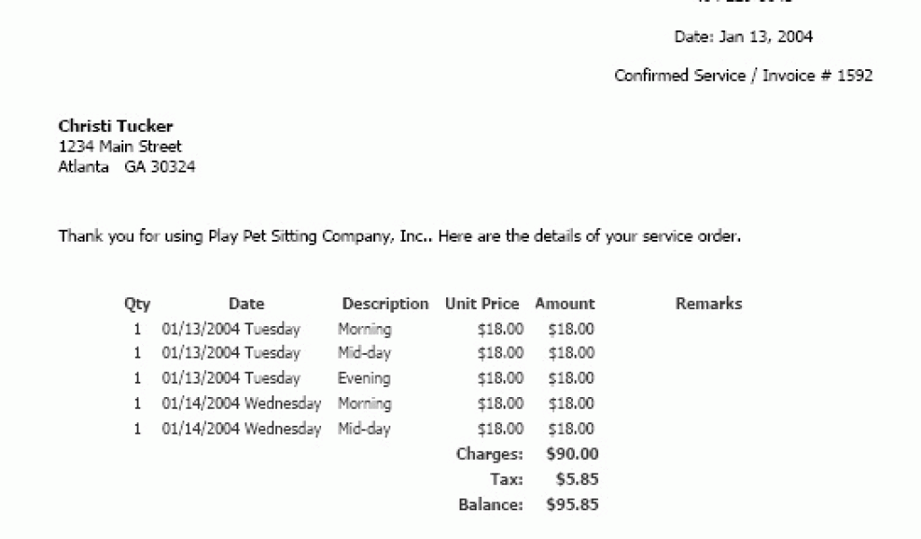Screen dimensions: 921x539
Task: Click the thank you message sentence
Action: pos(399,236)
